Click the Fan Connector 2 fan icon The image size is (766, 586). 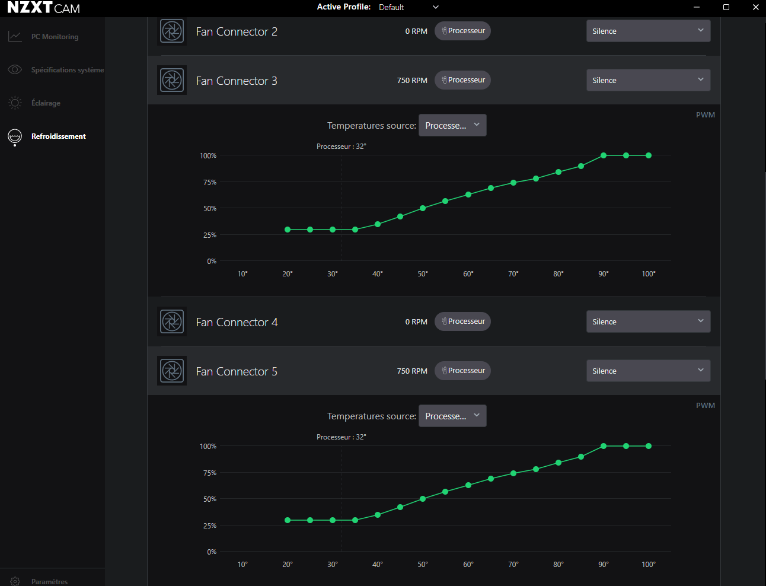172,31
